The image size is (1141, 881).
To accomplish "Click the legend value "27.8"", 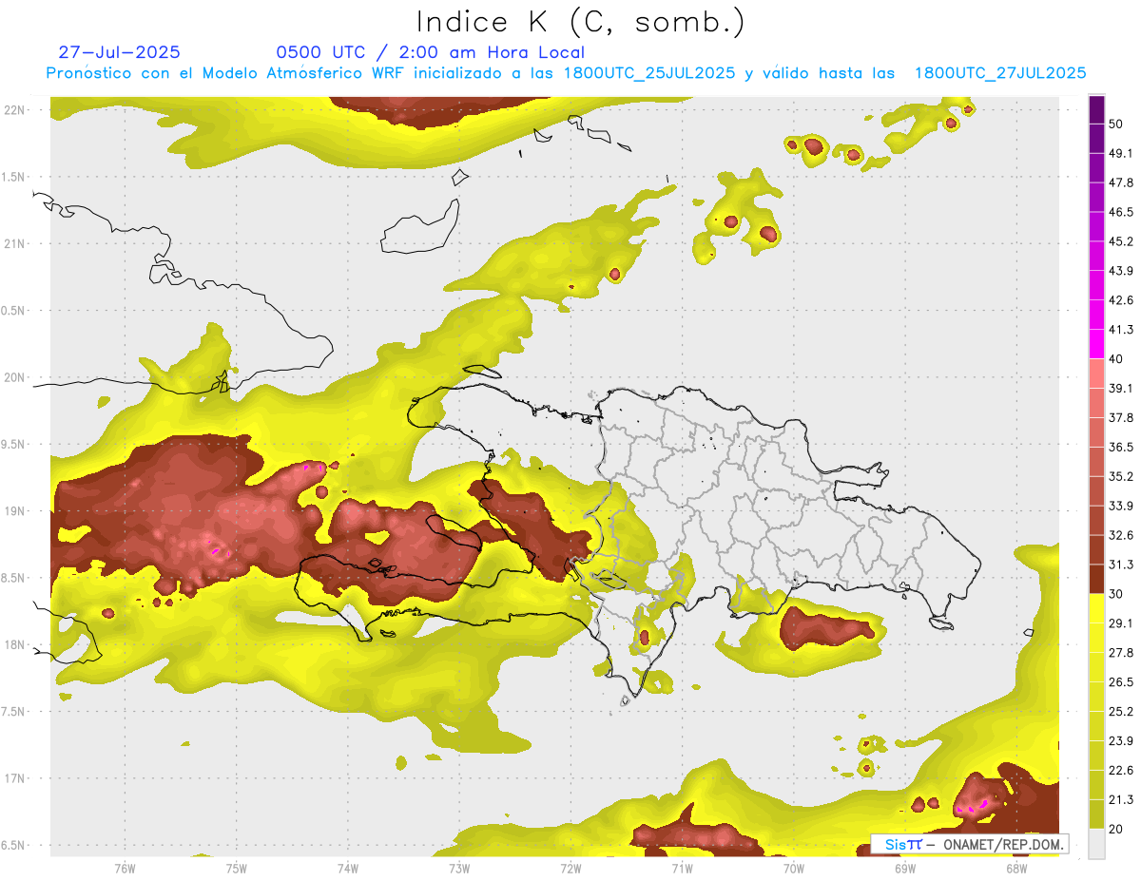I will click(1121, 653).
